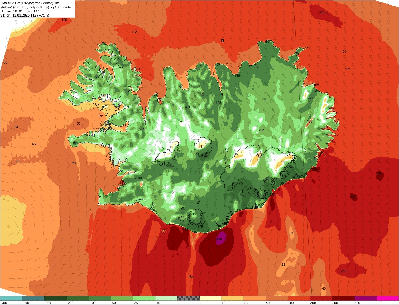Select the checkered swatch between -5 and 5
399x305 pixels.
(188, 298)
